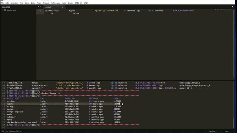Image resolution: width=237 pixels, height=133 pixels.
Task: Open tab list dropdown at top right
Action: tap(233, 7)
